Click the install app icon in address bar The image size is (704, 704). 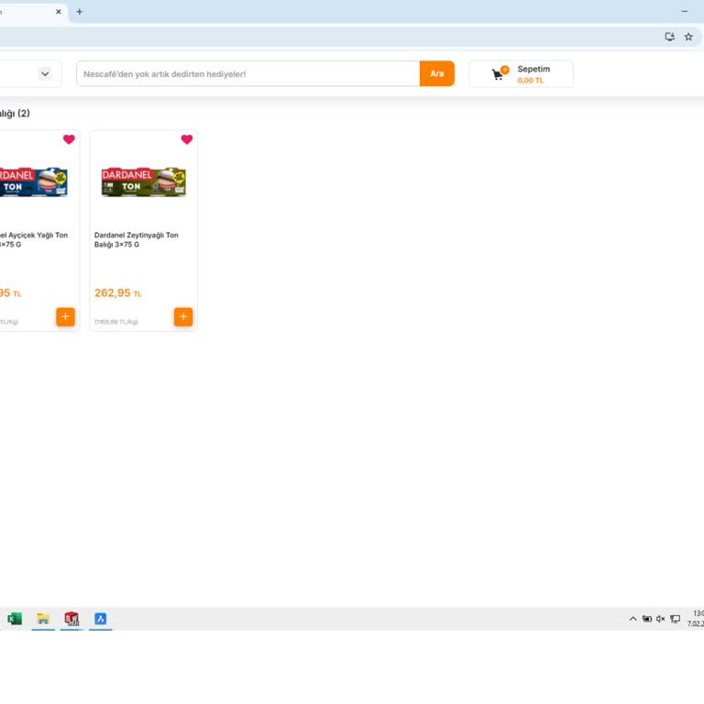point(669,37)
